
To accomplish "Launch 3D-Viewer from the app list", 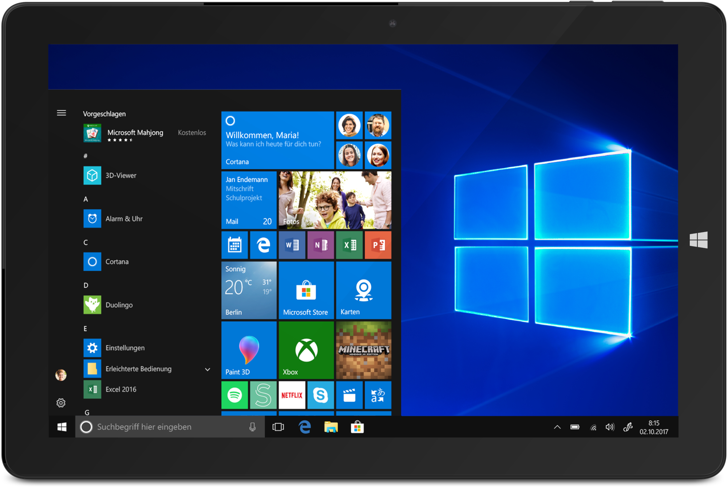I will pos(110,175).
